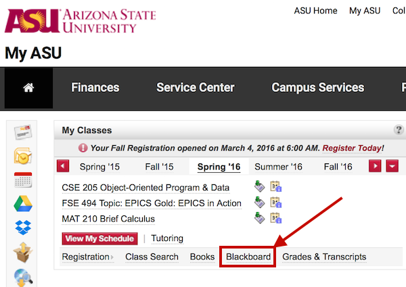Open the Finances menu
The image size is (406, 287).
click(95, 88)
